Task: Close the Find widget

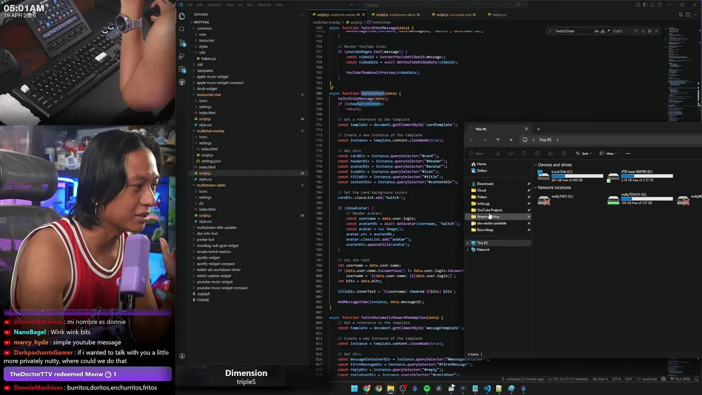Action: (x=656, y=31)
